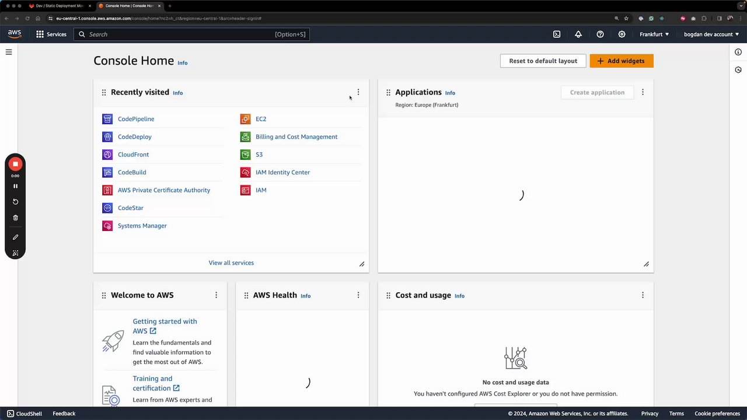Grab the Recently visited widget drag handle
The width and height of the screenshot is (747, 420).
click(104, 92)
